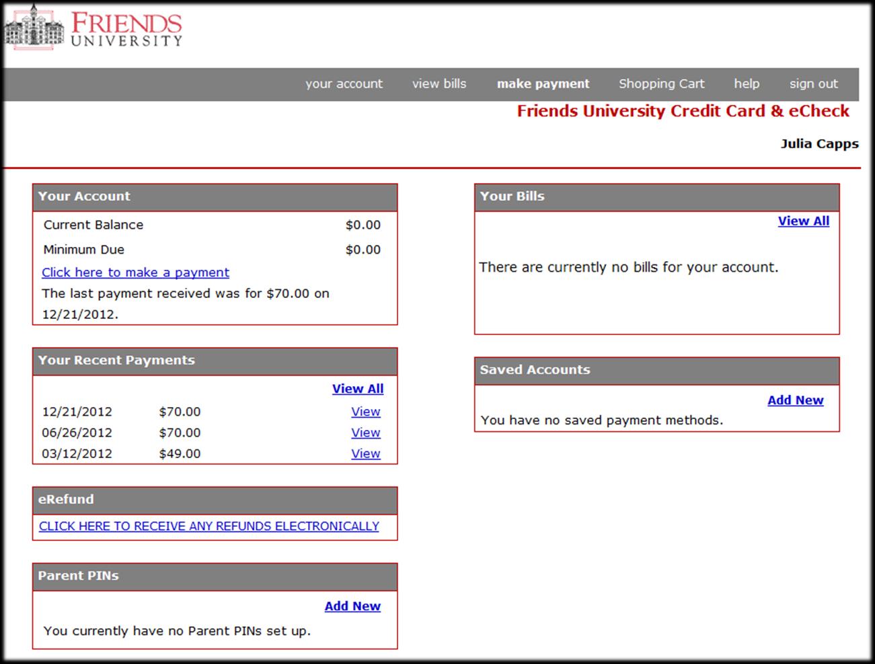The image size is (875, 664).
Task: Open the Shopping Cart page
Action: [661, 84]
